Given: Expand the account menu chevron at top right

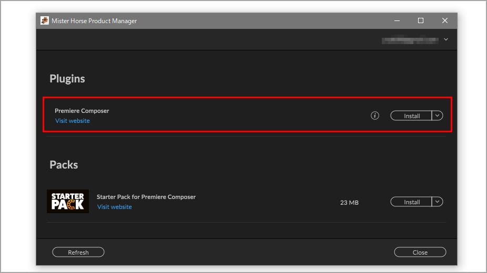Looking at the screenshot, I should click(x=447, y=39).
